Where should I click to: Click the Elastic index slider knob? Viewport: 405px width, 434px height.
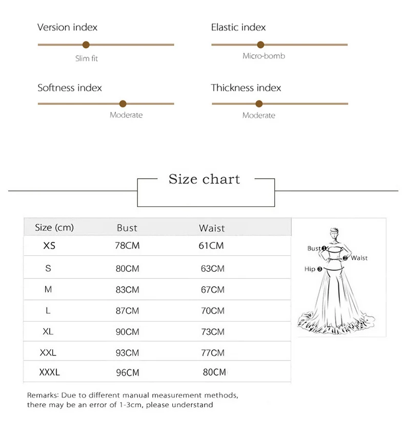260,45
